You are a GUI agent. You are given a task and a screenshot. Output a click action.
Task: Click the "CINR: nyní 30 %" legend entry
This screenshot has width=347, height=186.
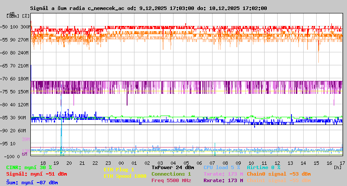click(29, 167)
